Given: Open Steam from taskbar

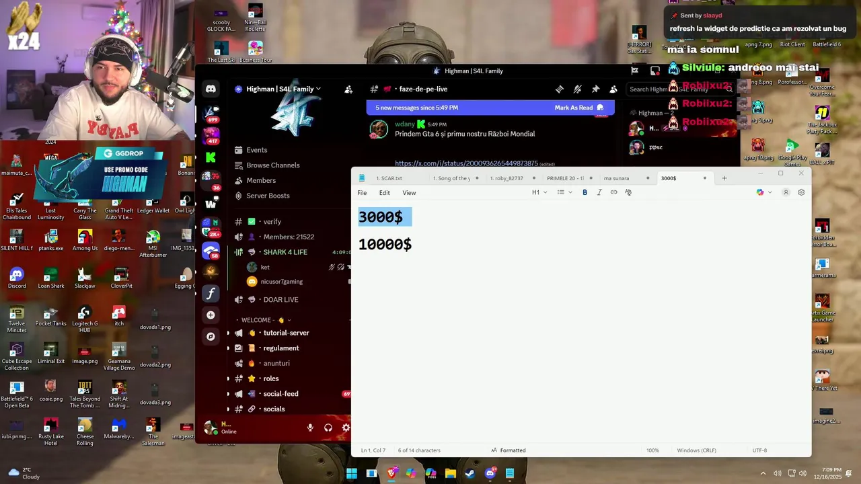Looking at the screenshot, I should coord(470,473).
